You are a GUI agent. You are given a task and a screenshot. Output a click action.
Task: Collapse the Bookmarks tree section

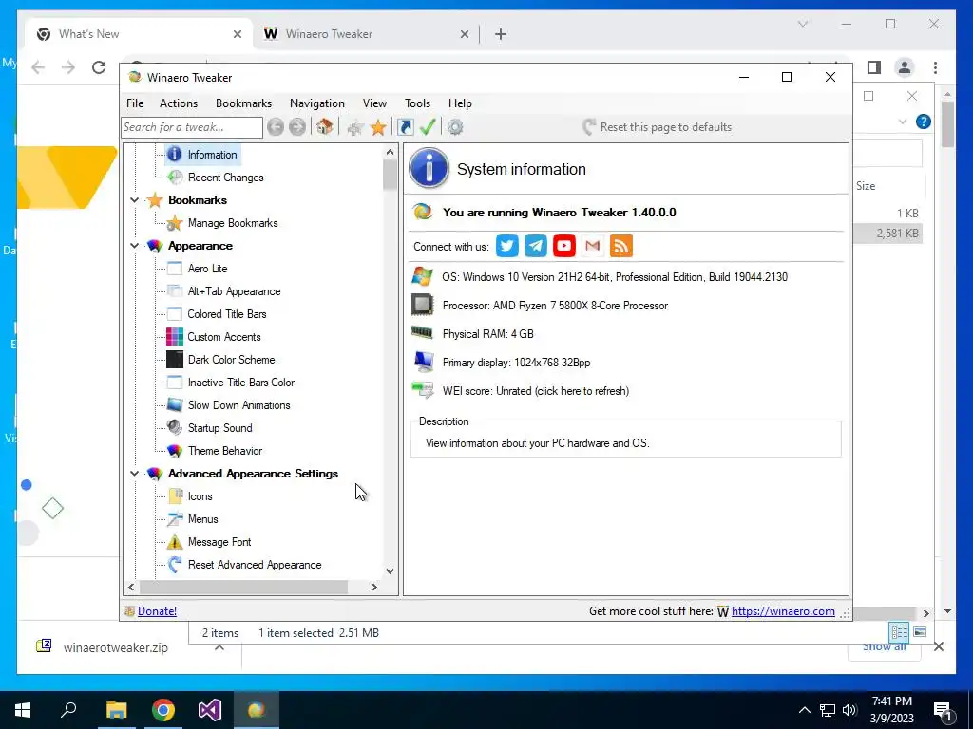tap(134, 200)
